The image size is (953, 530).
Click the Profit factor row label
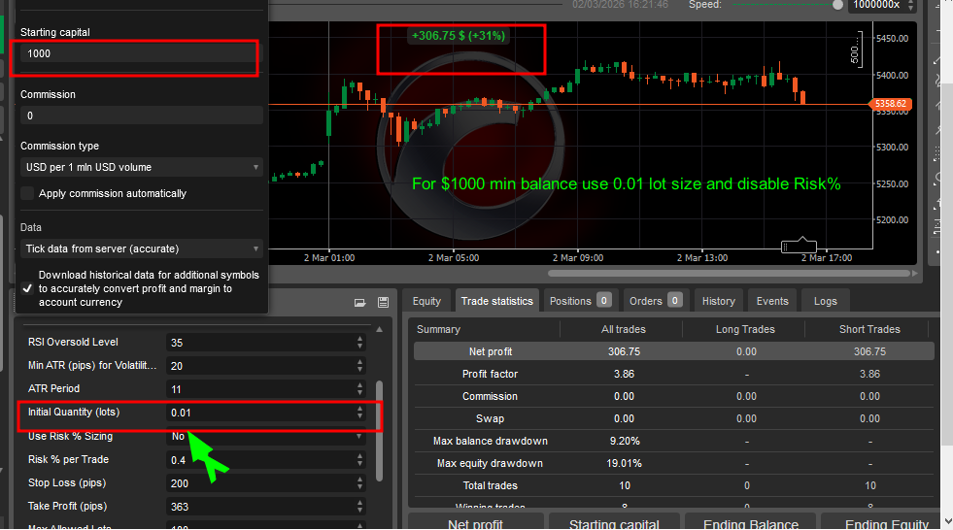click(x=490, y=374)
